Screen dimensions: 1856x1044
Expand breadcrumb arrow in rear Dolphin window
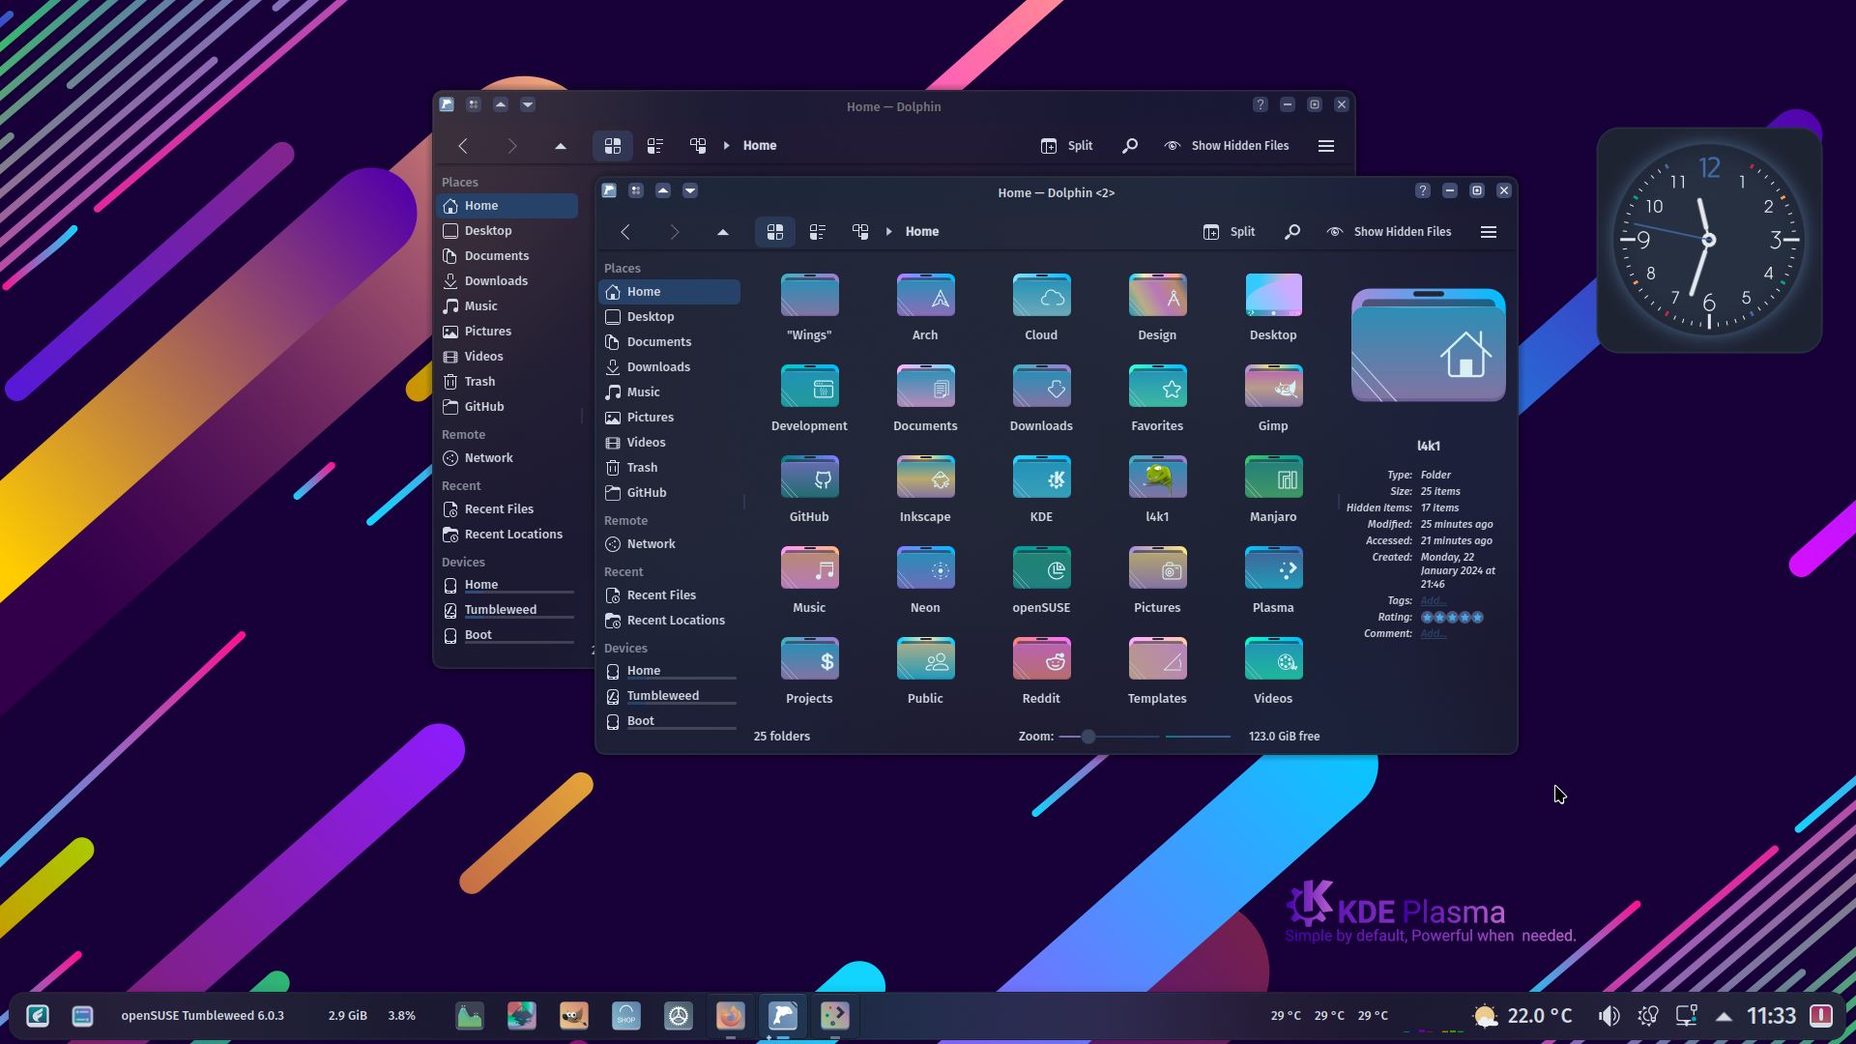727,146
